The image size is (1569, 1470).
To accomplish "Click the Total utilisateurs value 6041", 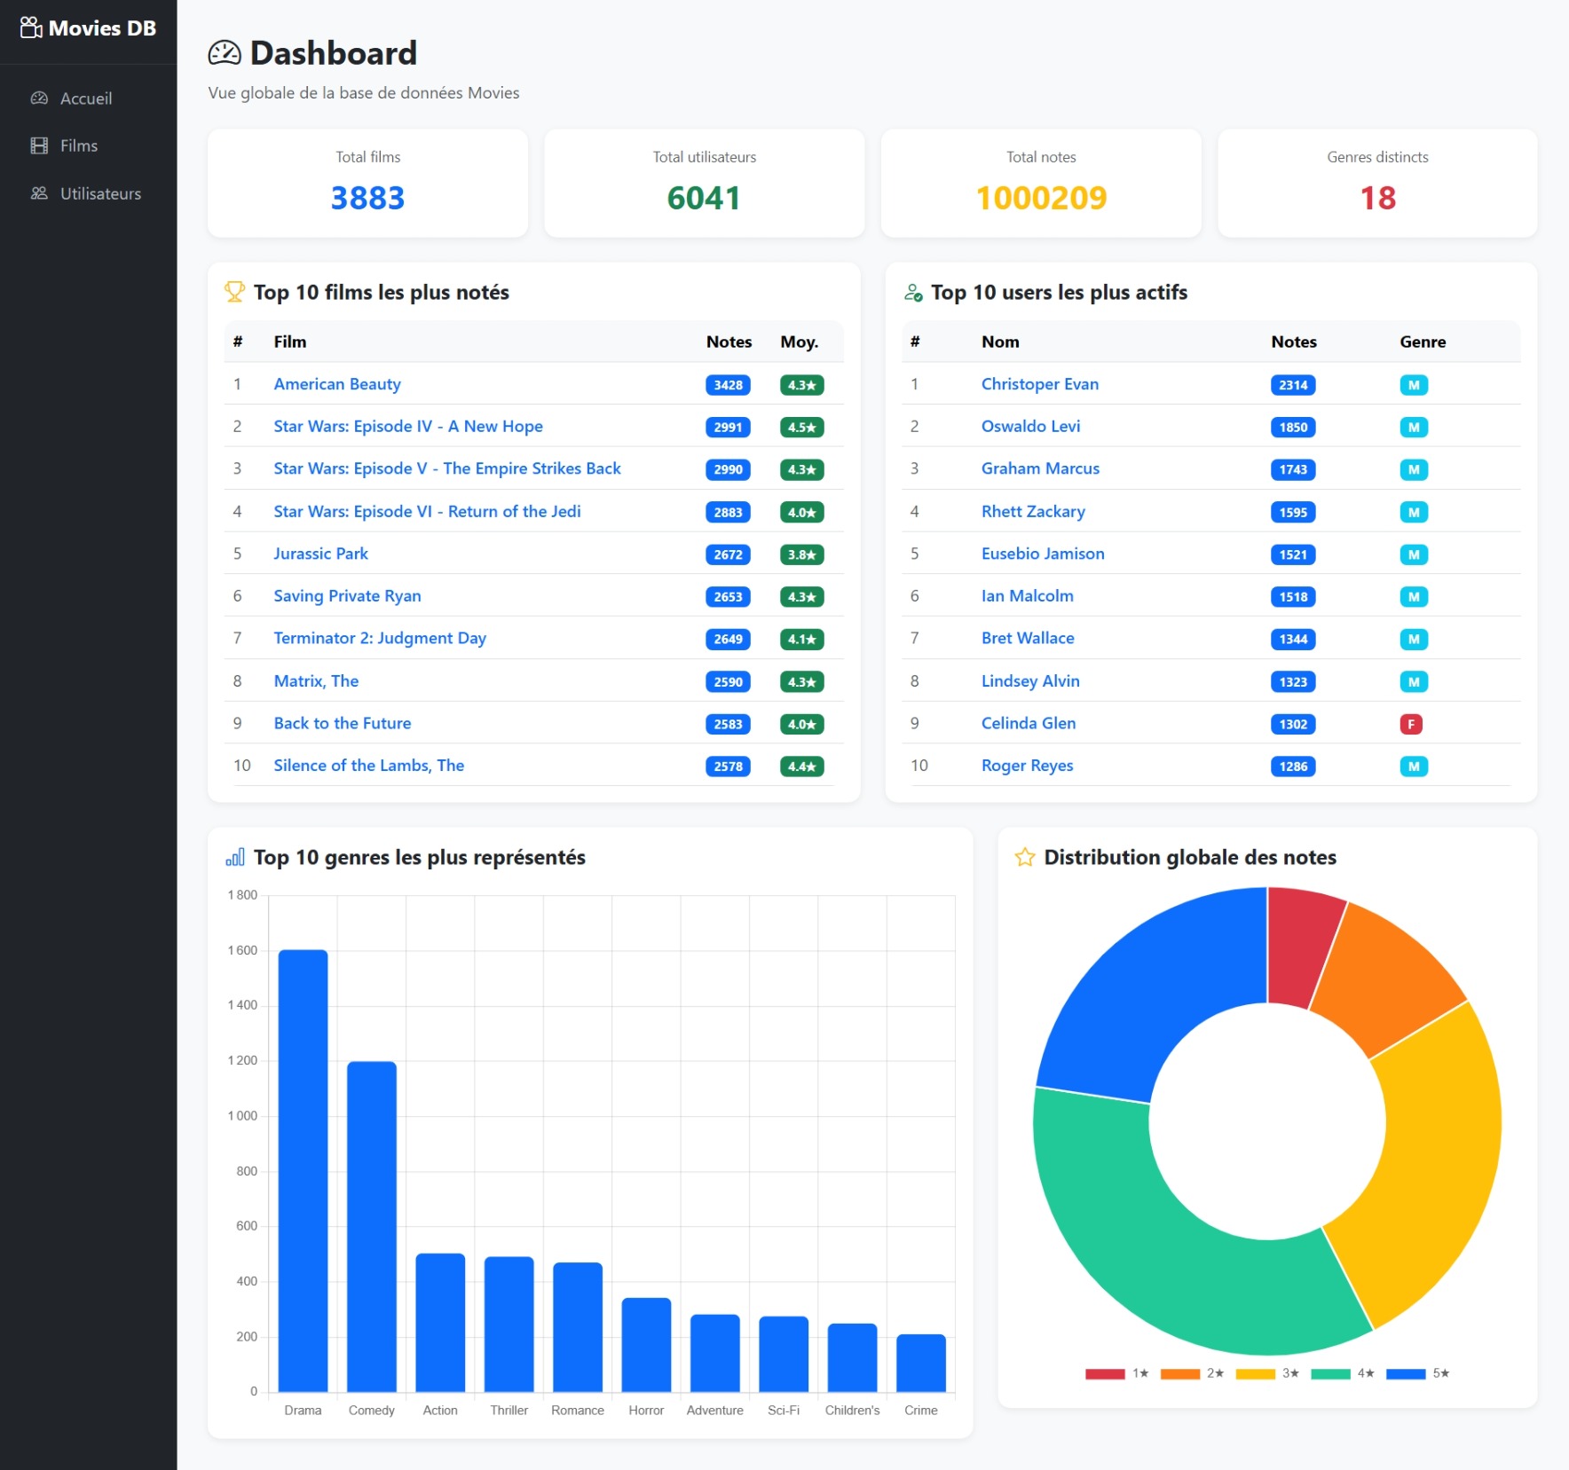I will coord(705,198).
